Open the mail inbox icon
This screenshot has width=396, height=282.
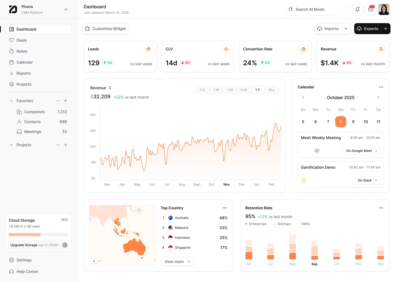point(371,9)
